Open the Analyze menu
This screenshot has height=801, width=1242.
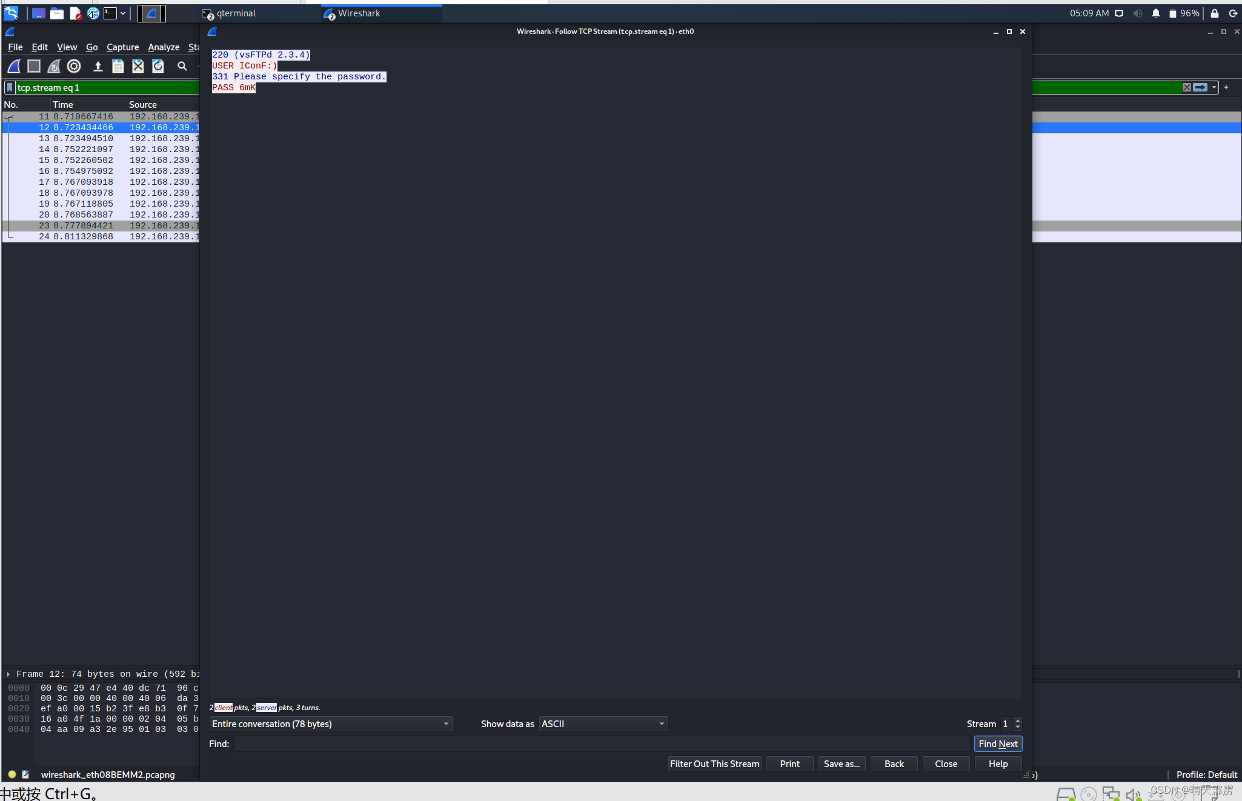[x=164, y=47]
